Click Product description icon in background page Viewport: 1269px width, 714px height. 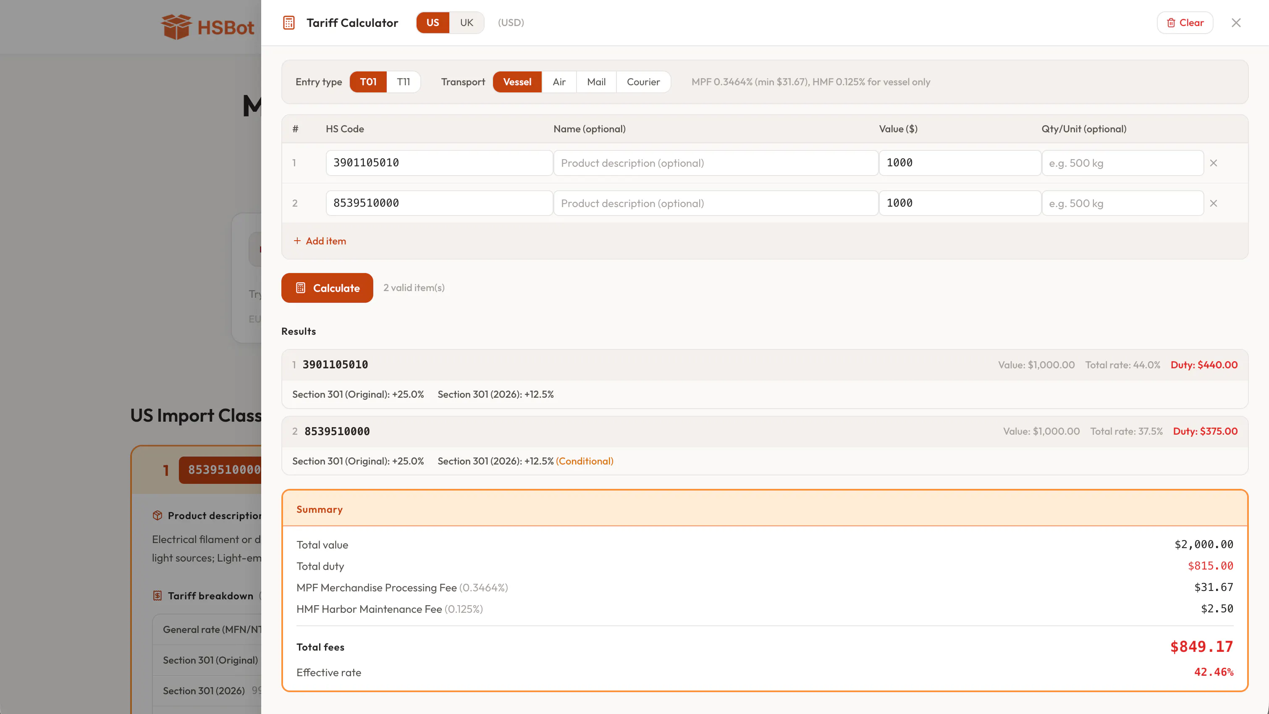(x=157, y=515)
